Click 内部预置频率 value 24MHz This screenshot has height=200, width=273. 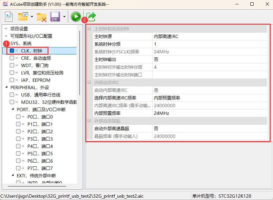click(x=209, y=113)
